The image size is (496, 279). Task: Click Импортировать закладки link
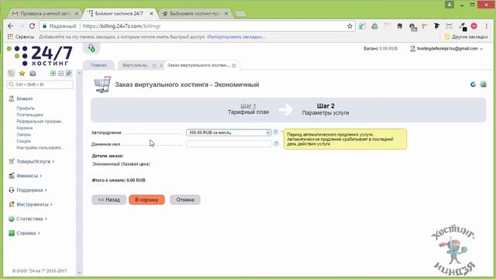click(236, 37)
